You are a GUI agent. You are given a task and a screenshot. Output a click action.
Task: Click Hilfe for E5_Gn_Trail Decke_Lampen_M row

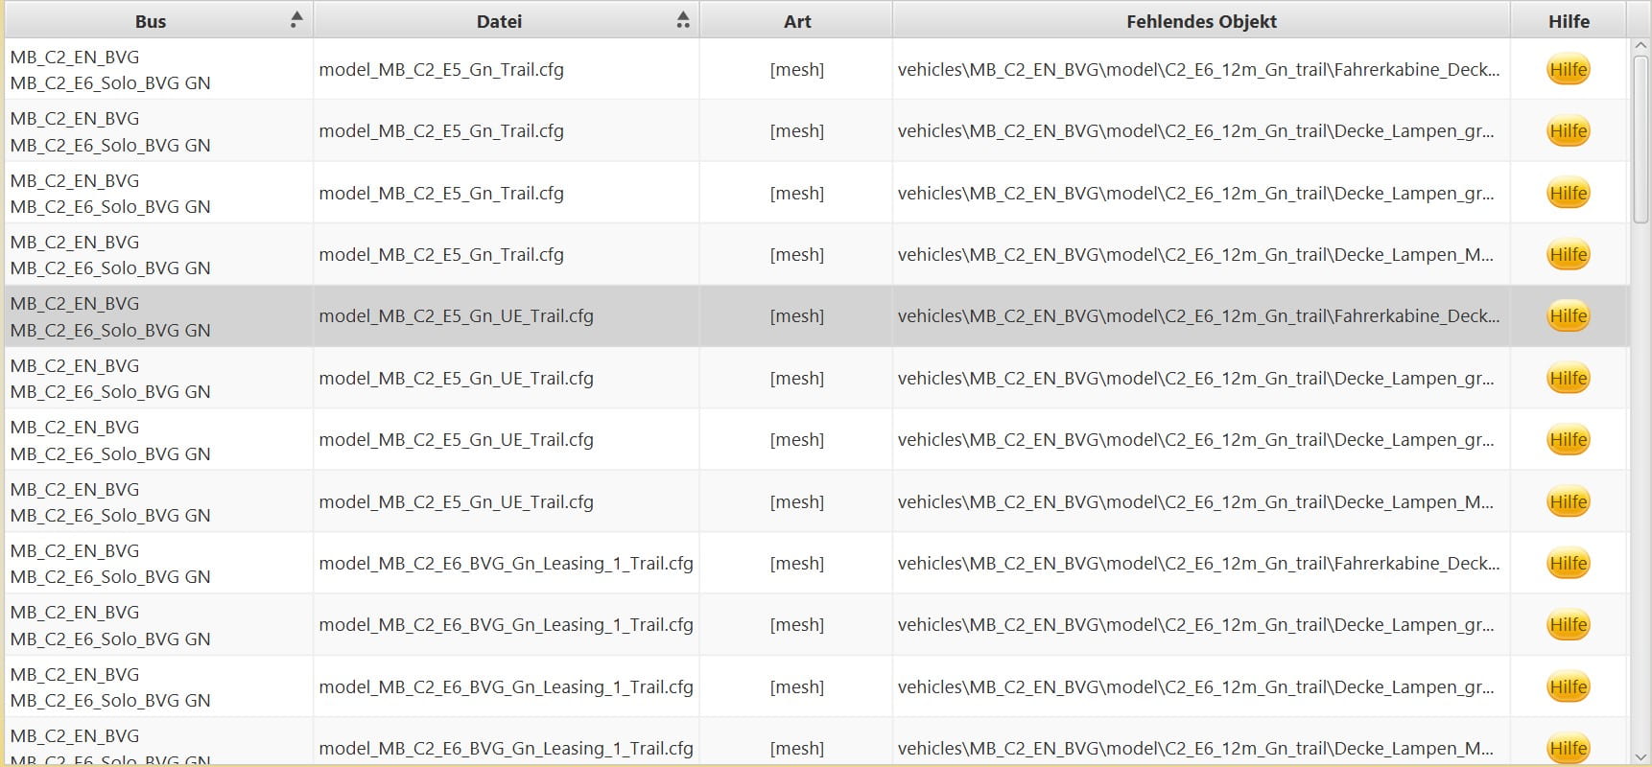coord(1568,255)
